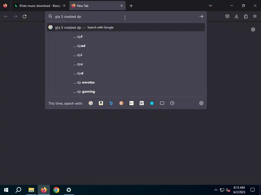261x195 pixels.
Task: Open the notifications action center
Action: click(x=253, y=190)
